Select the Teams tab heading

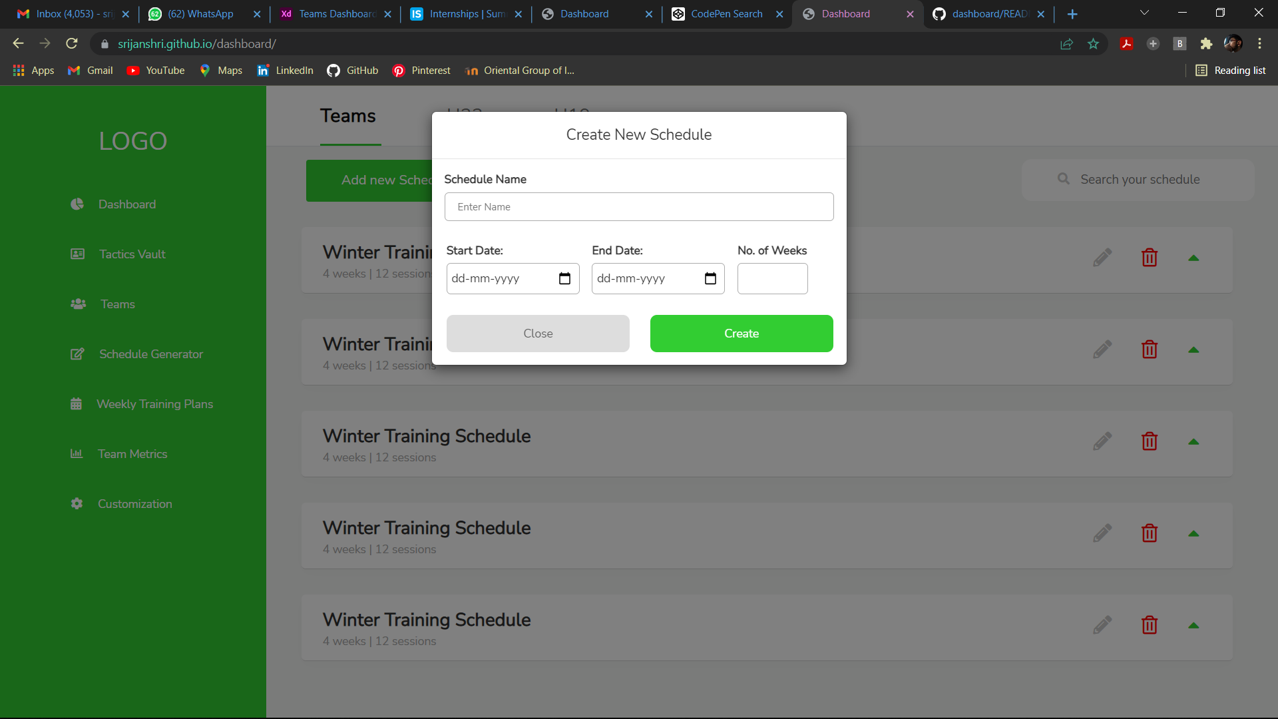coord(348,116)
